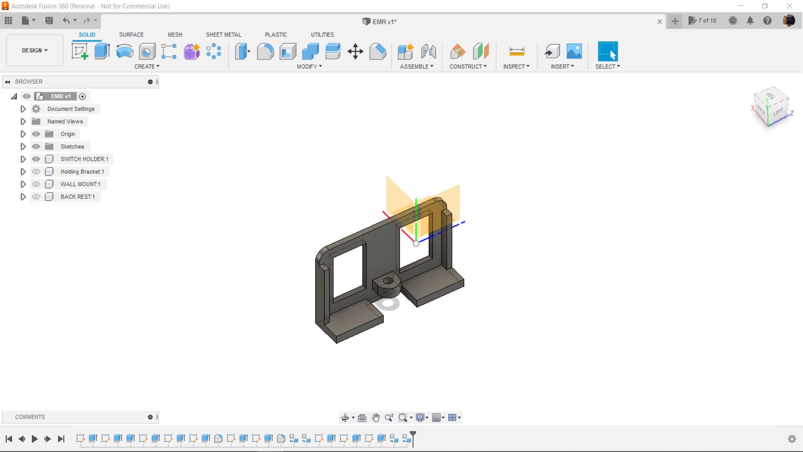Image resolution: width=803 pixels, height=452 pixels.
Task: Open the CONSTRUCT menu
Action: pyautogui.click(x=468, y=67)
